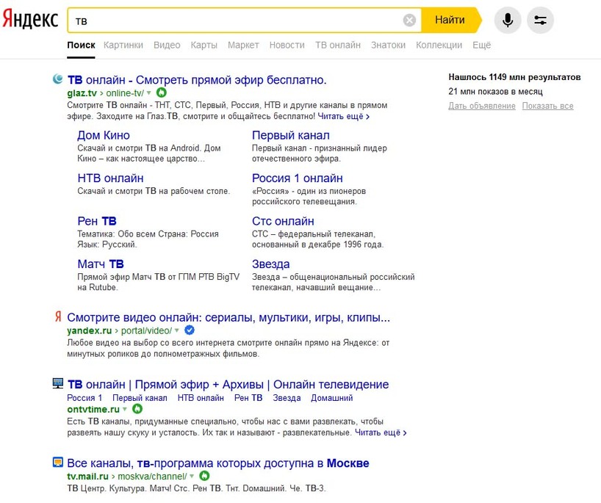Select the Поиск tab
Viewport: 601px width, 503px height.
pyautogui.click(x=81, y=46)
